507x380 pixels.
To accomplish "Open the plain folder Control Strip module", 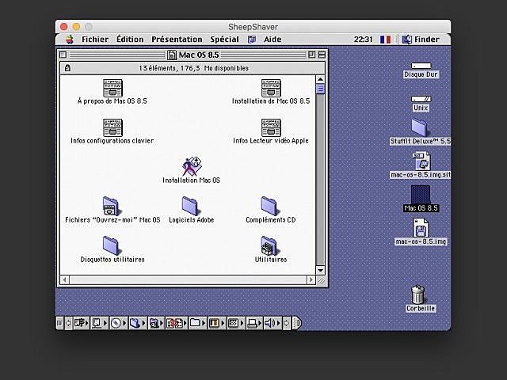I will [x=197, y=323].
